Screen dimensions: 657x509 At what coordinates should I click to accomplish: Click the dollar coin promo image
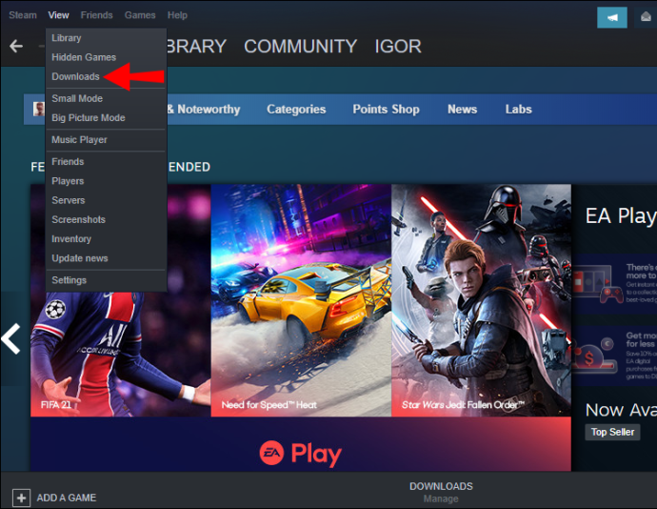[x=594, y=355]
